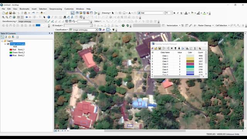Load training samples from file

tap(156, 48)
